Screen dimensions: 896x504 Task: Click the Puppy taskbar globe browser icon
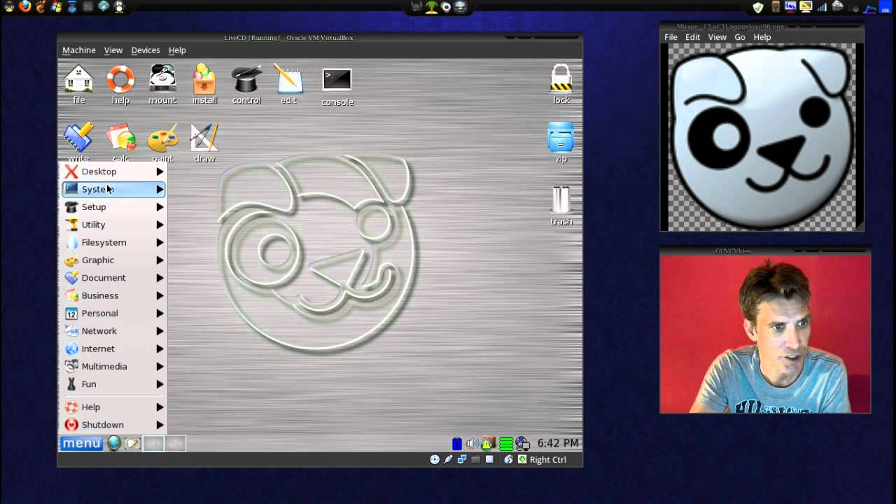click(x=114, y=443)
